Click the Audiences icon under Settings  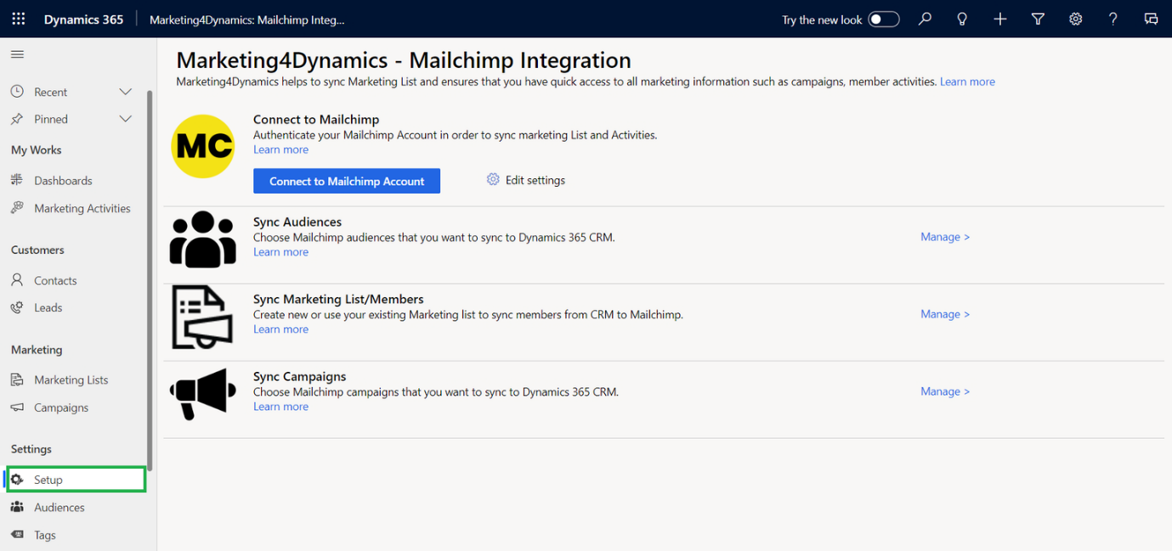coord(18,507)
